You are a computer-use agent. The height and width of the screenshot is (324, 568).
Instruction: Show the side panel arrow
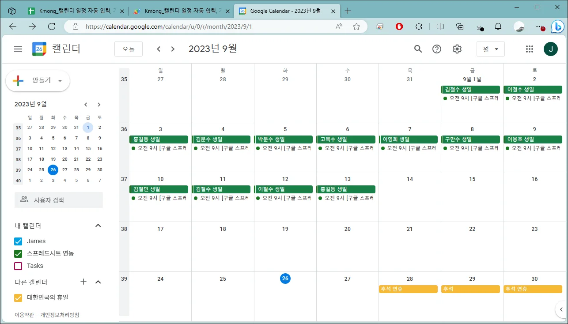tap(561, 309)
